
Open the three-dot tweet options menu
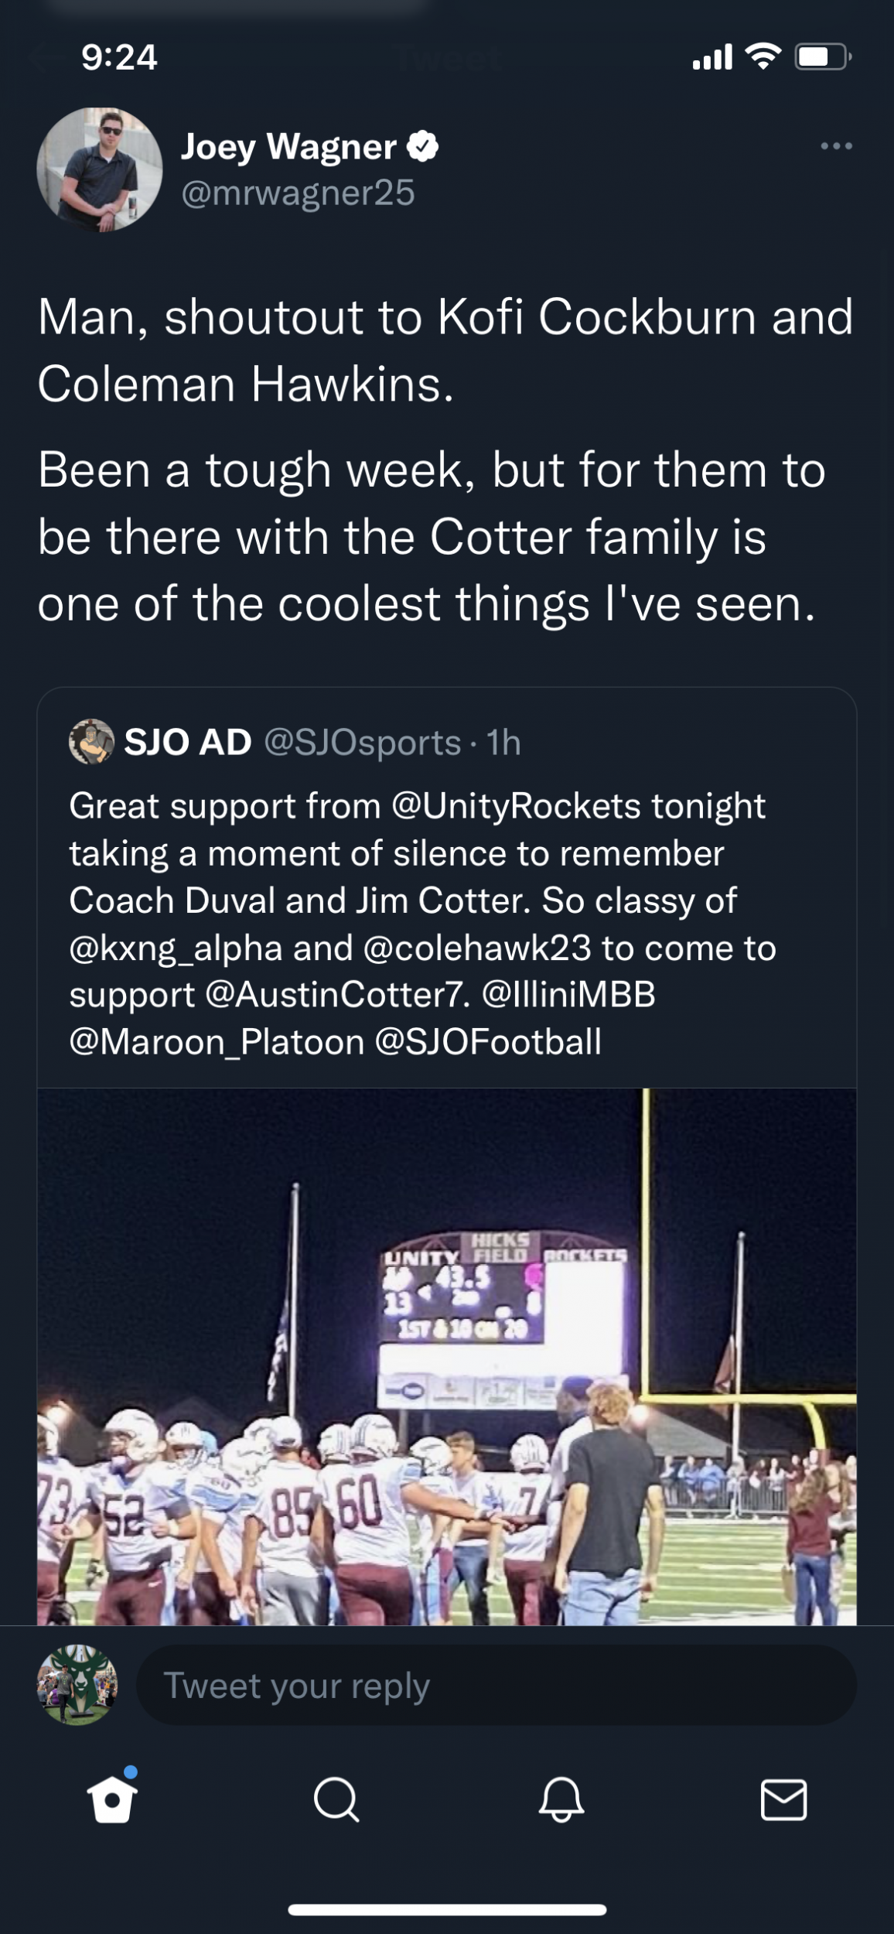coord(836,146)
